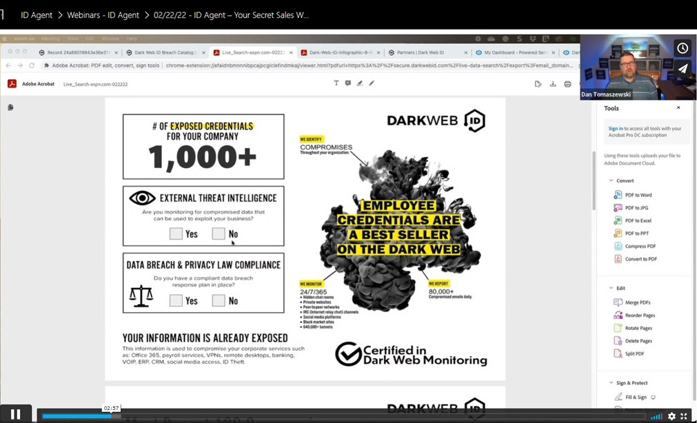This screenshot has width=697, height=423.
Task: Start the Fill & Sign tool
Action: [x=635, y=398]
